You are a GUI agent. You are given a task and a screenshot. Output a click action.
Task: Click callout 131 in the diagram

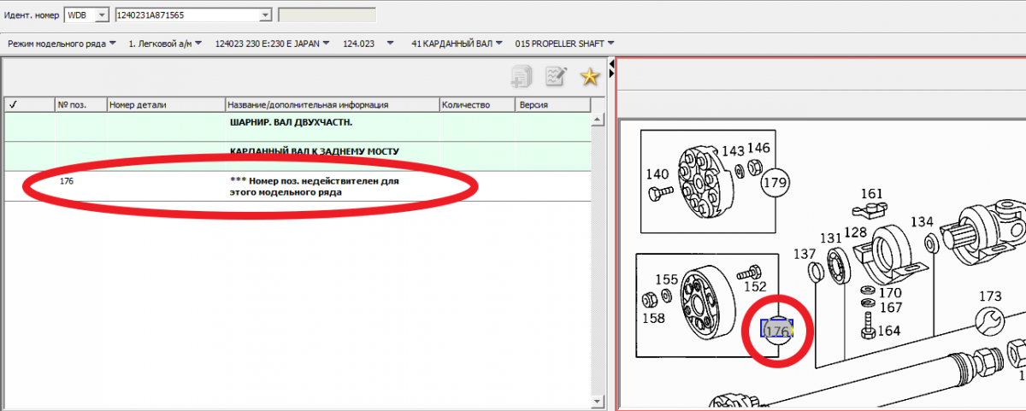point(831,238)
